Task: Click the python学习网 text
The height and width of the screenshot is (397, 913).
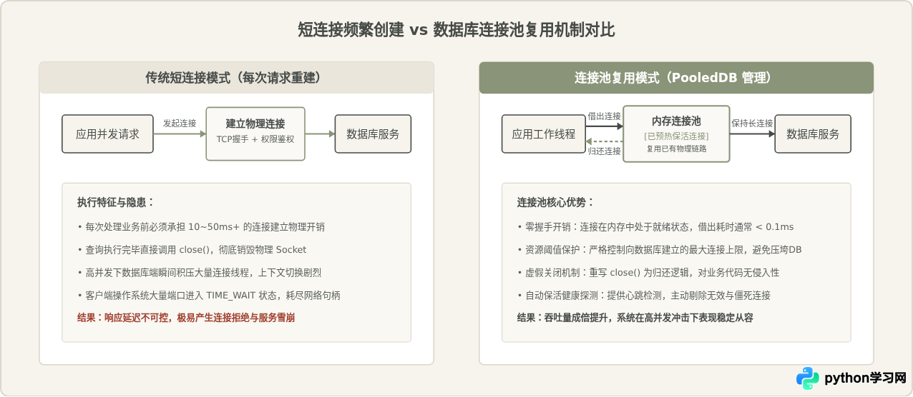Action: coord(866,378)
